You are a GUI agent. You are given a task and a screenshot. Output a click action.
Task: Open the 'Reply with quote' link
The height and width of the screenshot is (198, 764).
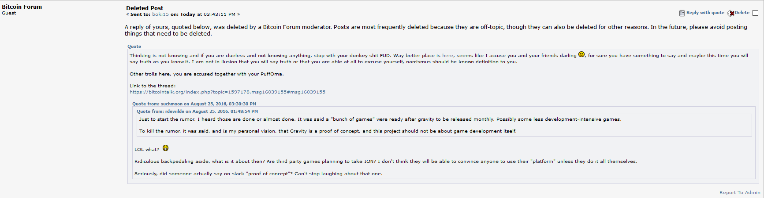click(x=705, y=13)
